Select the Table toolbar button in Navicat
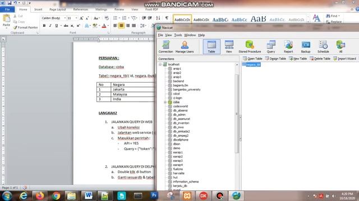This screenshot has width=359, height=201. tap(211, 47)
